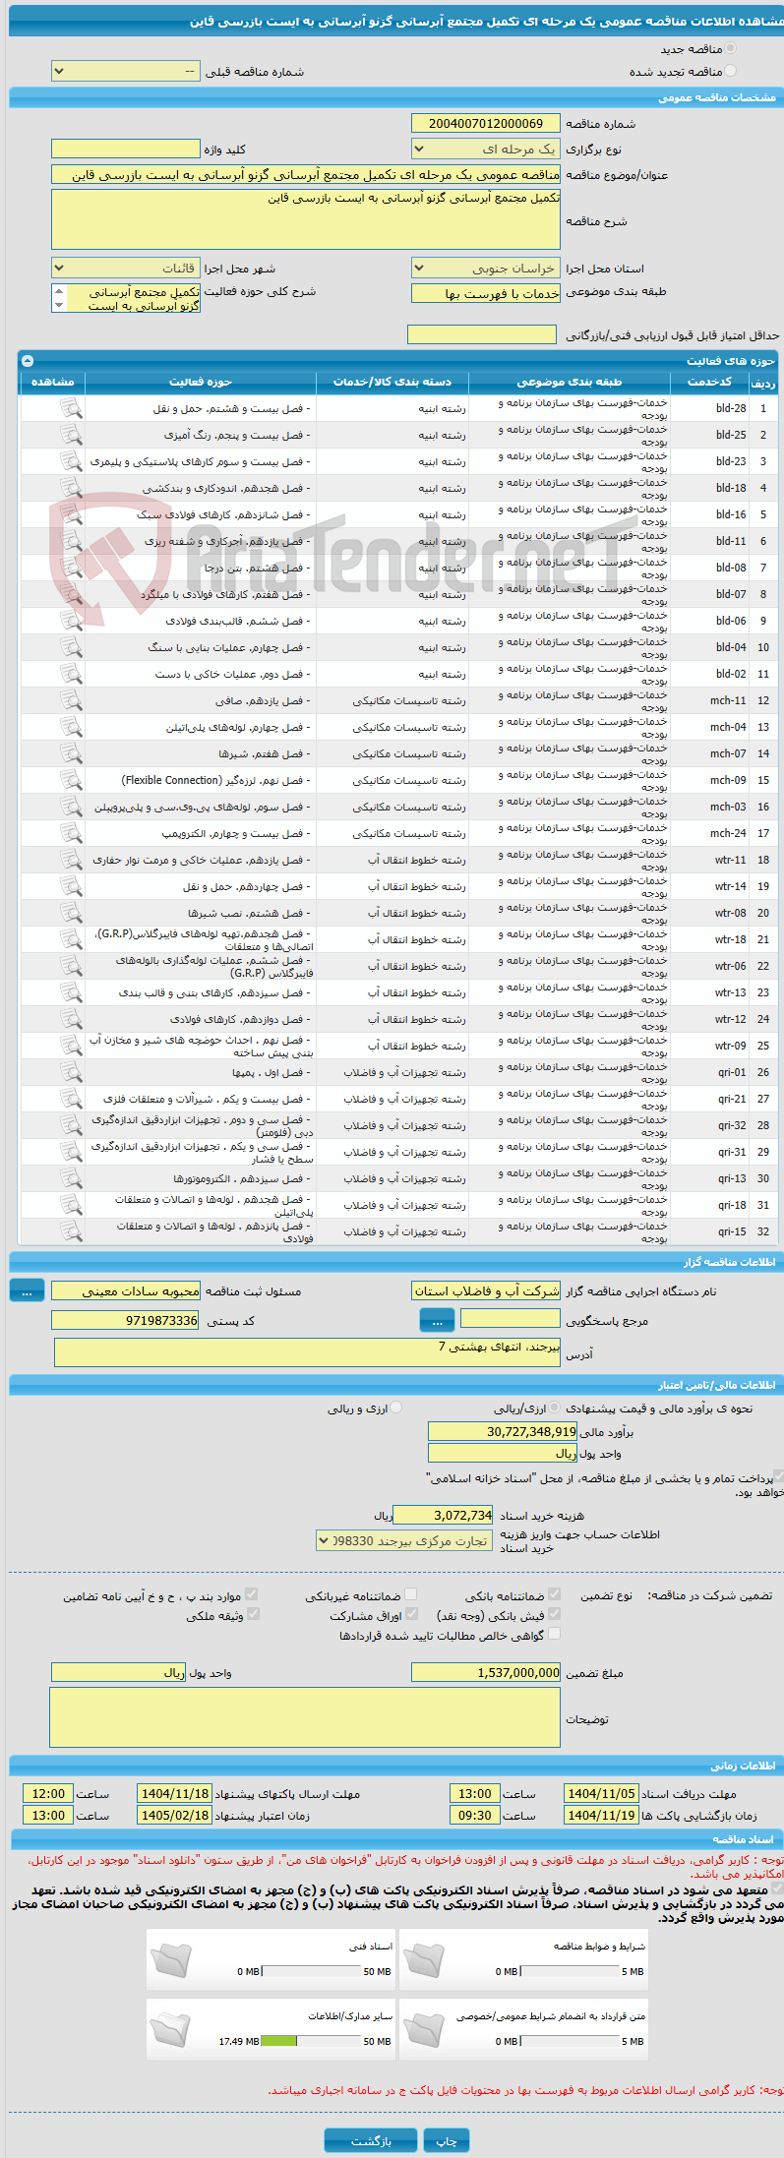Open the previous tender number (شماره مناقصه قبلی) dropdown
Screen dimensions: 784x2158
point(126,72)
